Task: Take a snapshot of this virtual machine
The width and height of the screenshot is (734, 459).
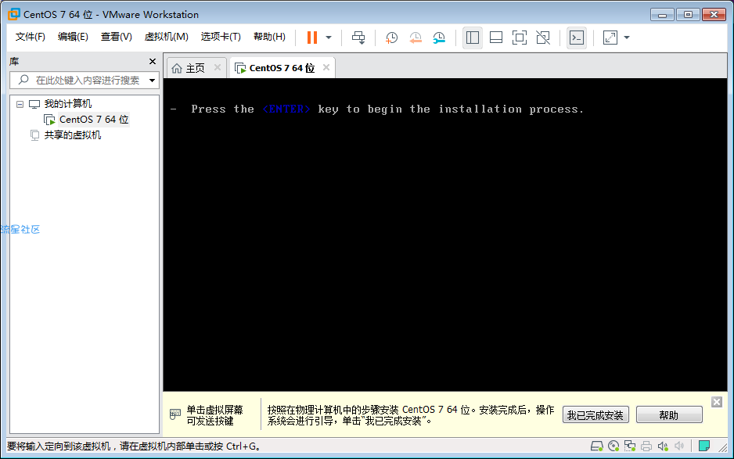Action: point(391,38)
